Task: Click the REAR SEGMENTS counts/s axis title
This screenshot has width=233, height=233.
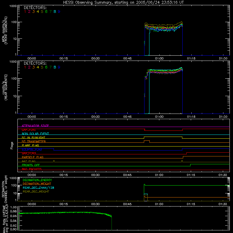Action: pyautogui.click(x=5, y=87)
